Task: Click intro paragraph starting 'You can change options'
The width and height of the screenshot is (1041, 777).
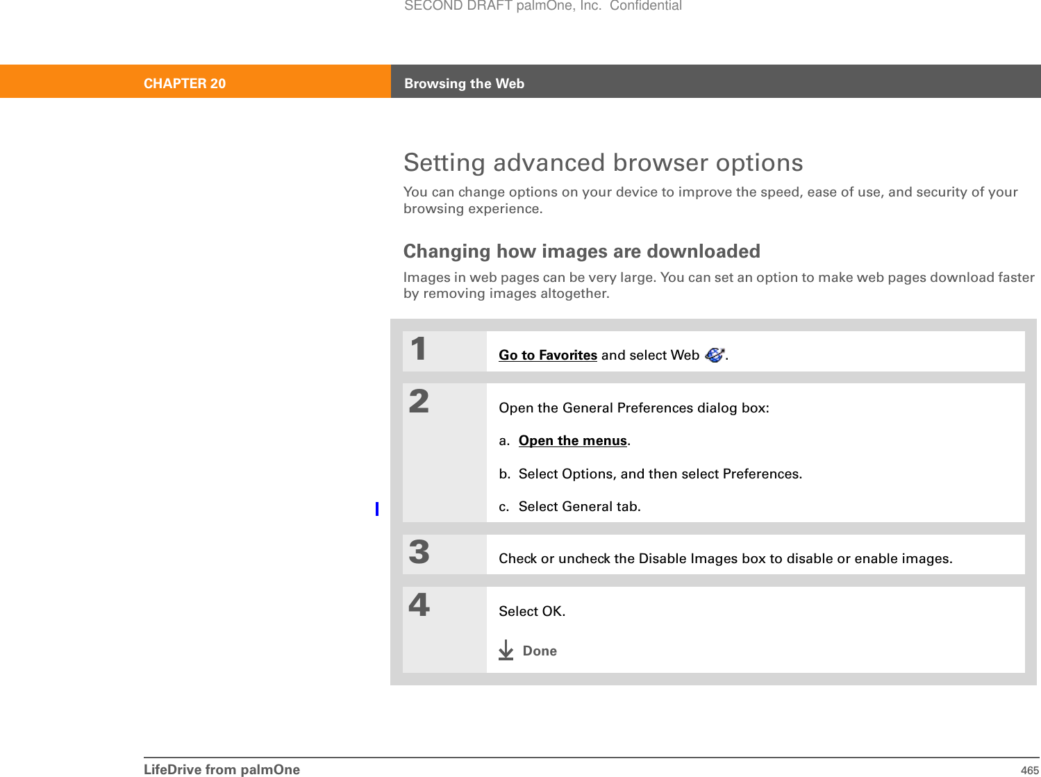Action: pyautogui.click(x=710, y=200)
